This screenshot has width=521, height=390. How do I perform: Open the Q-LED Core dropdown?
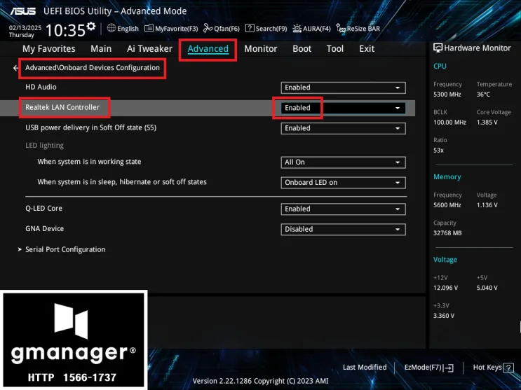[343, 209]
